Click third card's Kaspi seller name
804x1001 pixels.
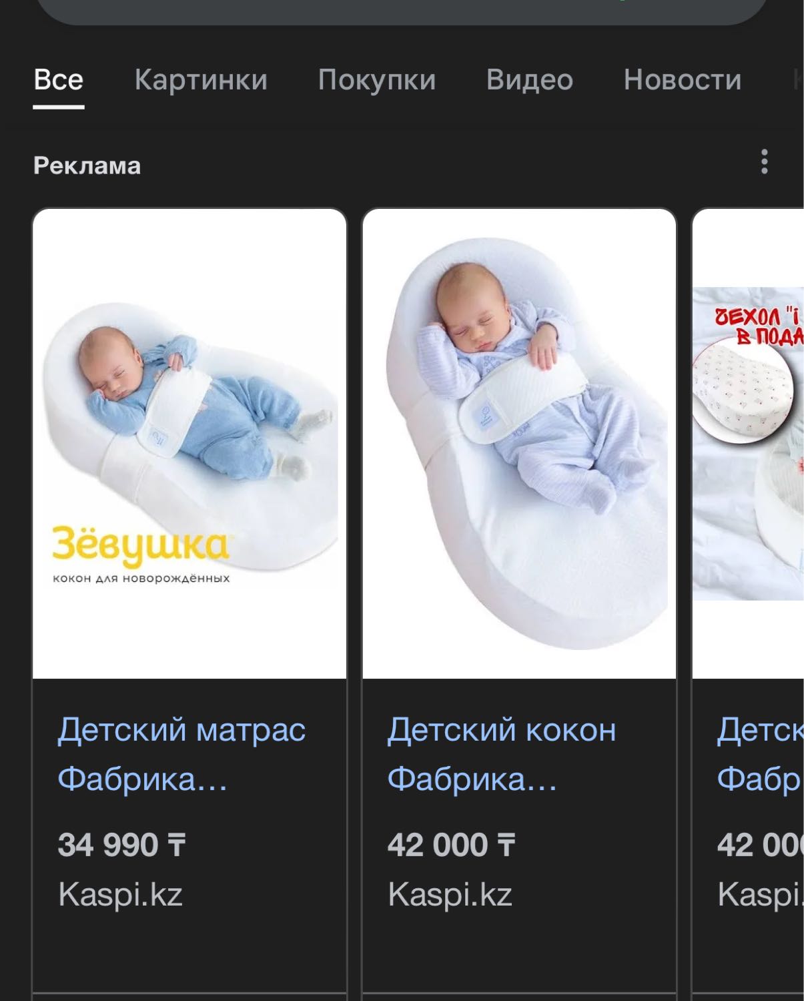tap(760, 894)
